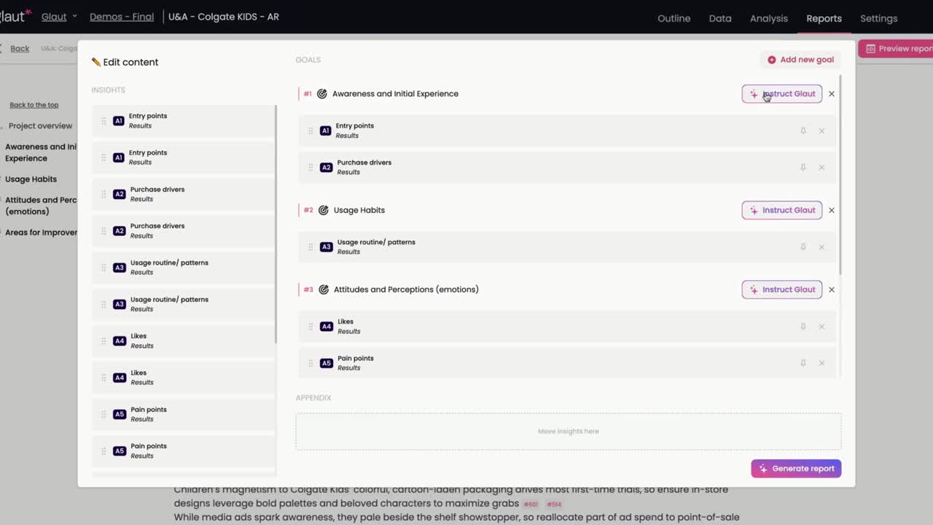This screenshot has width=933, height=525.
Task: Open Areas for Improvement in background sidebar
Action: coord(41,232)
